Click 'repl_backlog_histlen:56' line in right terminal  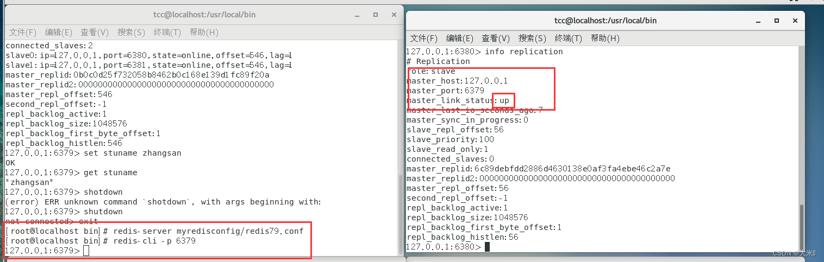coord(463,237)
